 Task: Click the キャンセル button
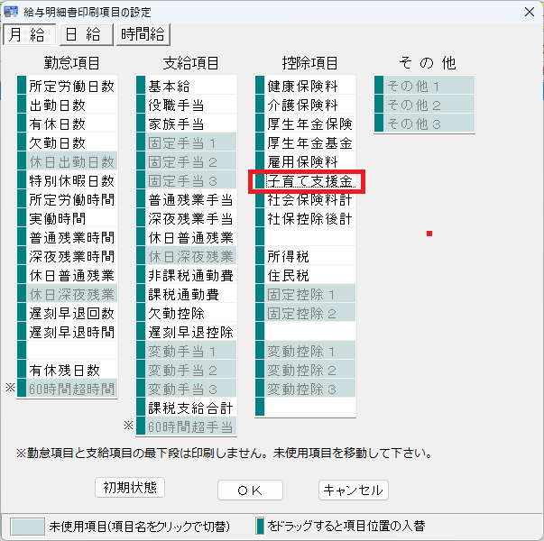[x=353, y=490]
